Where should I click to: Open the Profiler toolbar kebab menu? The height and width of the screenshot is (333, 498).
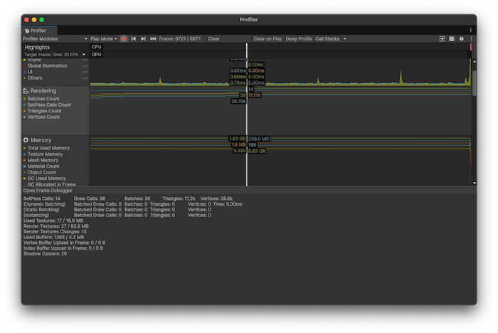click(471, 38)
